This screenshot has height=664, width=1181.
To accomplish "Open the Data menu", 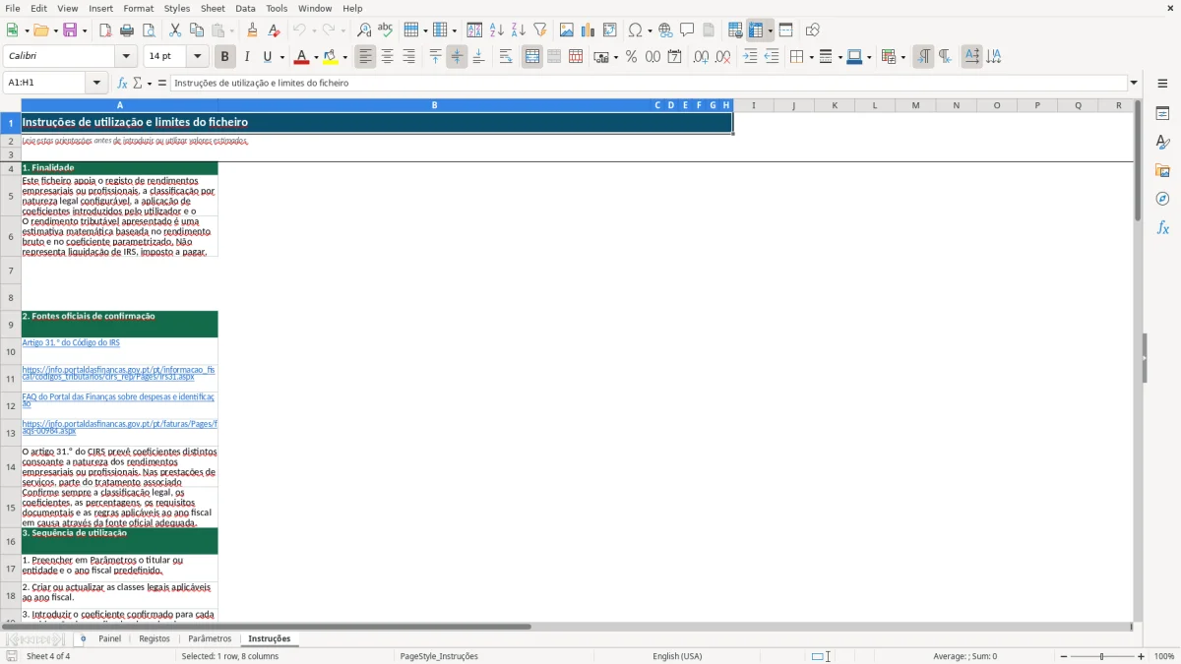I will click(x=245, y=8).
